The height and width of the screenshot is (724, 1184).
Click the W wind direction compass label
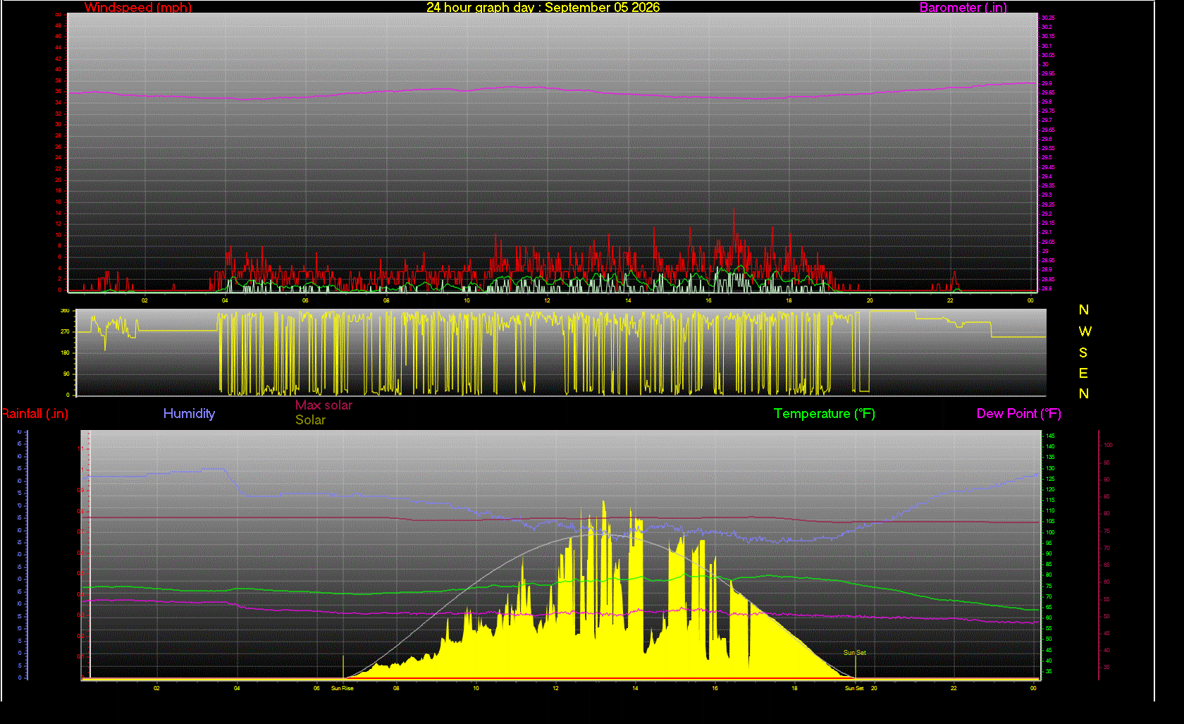click(x=1085, y=331)
